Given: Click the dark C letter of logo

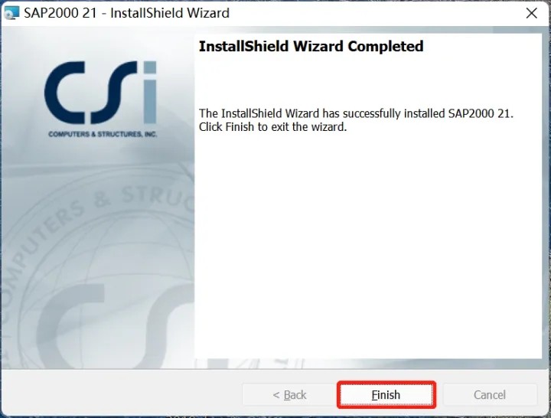Looking at the screenshot, I should tap(65, 93).
